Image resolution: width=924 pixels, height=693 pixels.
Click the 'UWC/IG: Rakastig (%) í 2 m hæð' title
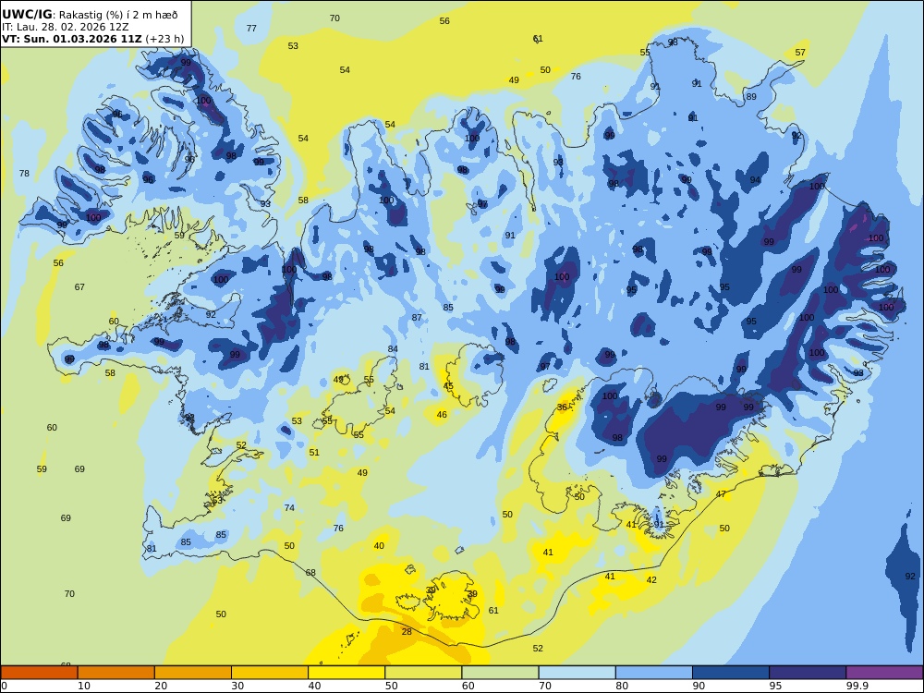tap(90, 16)
